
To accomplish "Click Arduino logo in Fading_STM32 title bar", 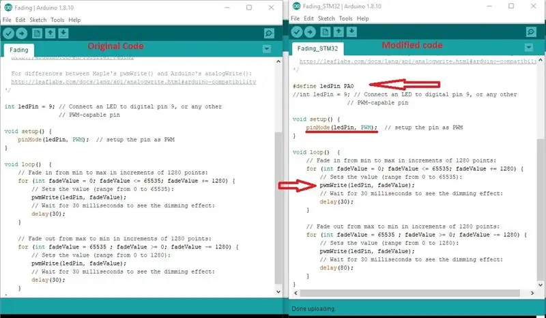I will coord(297,6).
